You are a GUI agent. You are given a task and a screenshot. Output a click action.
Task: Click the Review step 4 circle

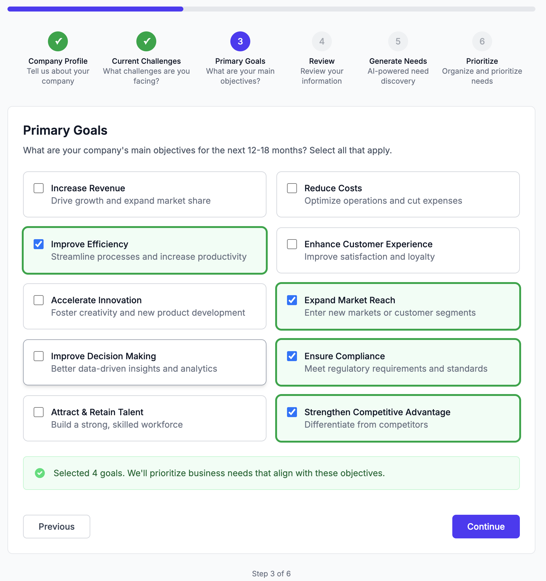[322, 41]
